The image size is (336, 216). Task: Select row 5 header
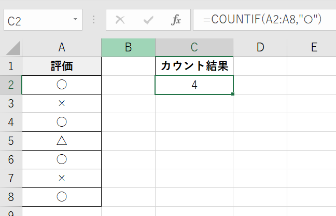[11, 141]
